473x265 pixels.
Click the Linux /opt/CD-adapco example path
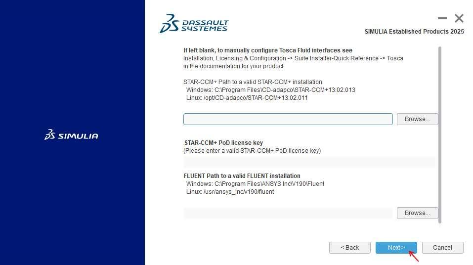coord(247,98)
